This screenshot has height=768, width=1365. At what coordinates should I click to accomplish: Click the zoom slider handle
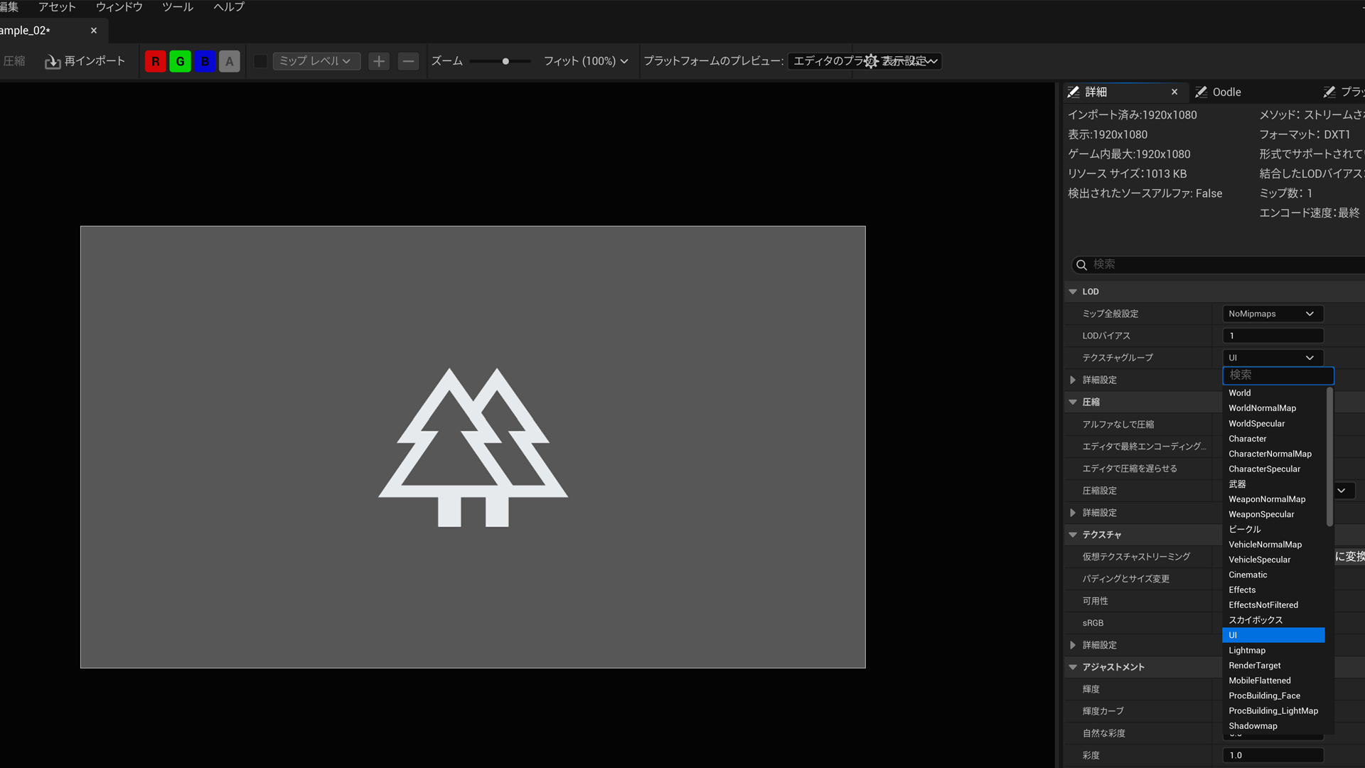tap(505, 62)
